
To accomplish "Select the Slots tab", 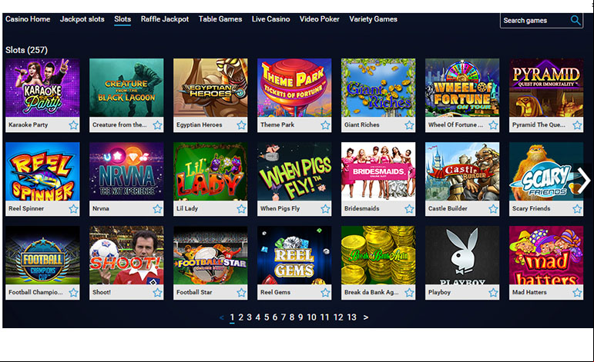I will [122, 19].
